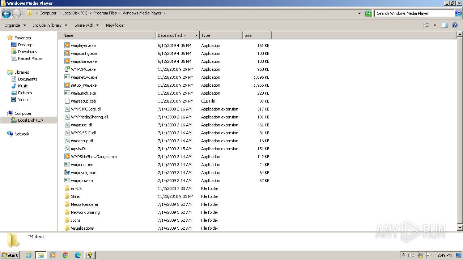Select the Visualizations folder icon
463x260 pixels.
click(67, 228)
